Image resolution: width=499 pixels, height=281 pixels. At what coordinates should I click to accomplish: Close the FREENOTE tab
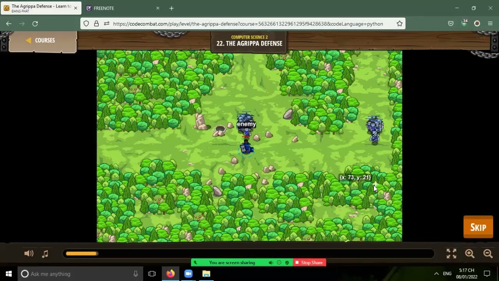[158, 8]
